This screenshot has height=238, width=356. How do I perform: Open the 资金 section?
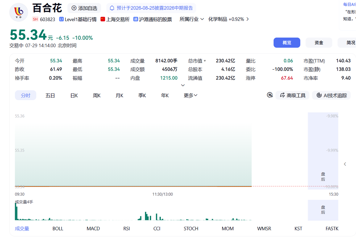[319, 43]
